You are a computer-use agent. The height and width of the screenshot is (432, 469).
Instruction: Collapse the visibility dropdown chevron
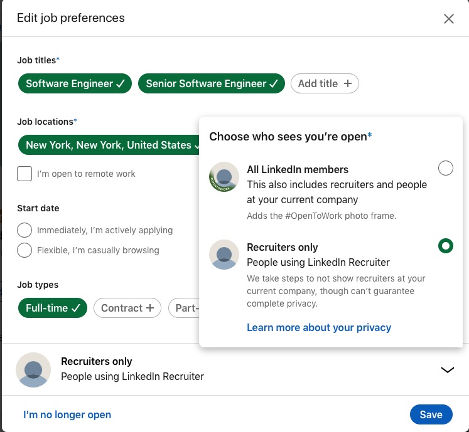click(x=447, y=370)
